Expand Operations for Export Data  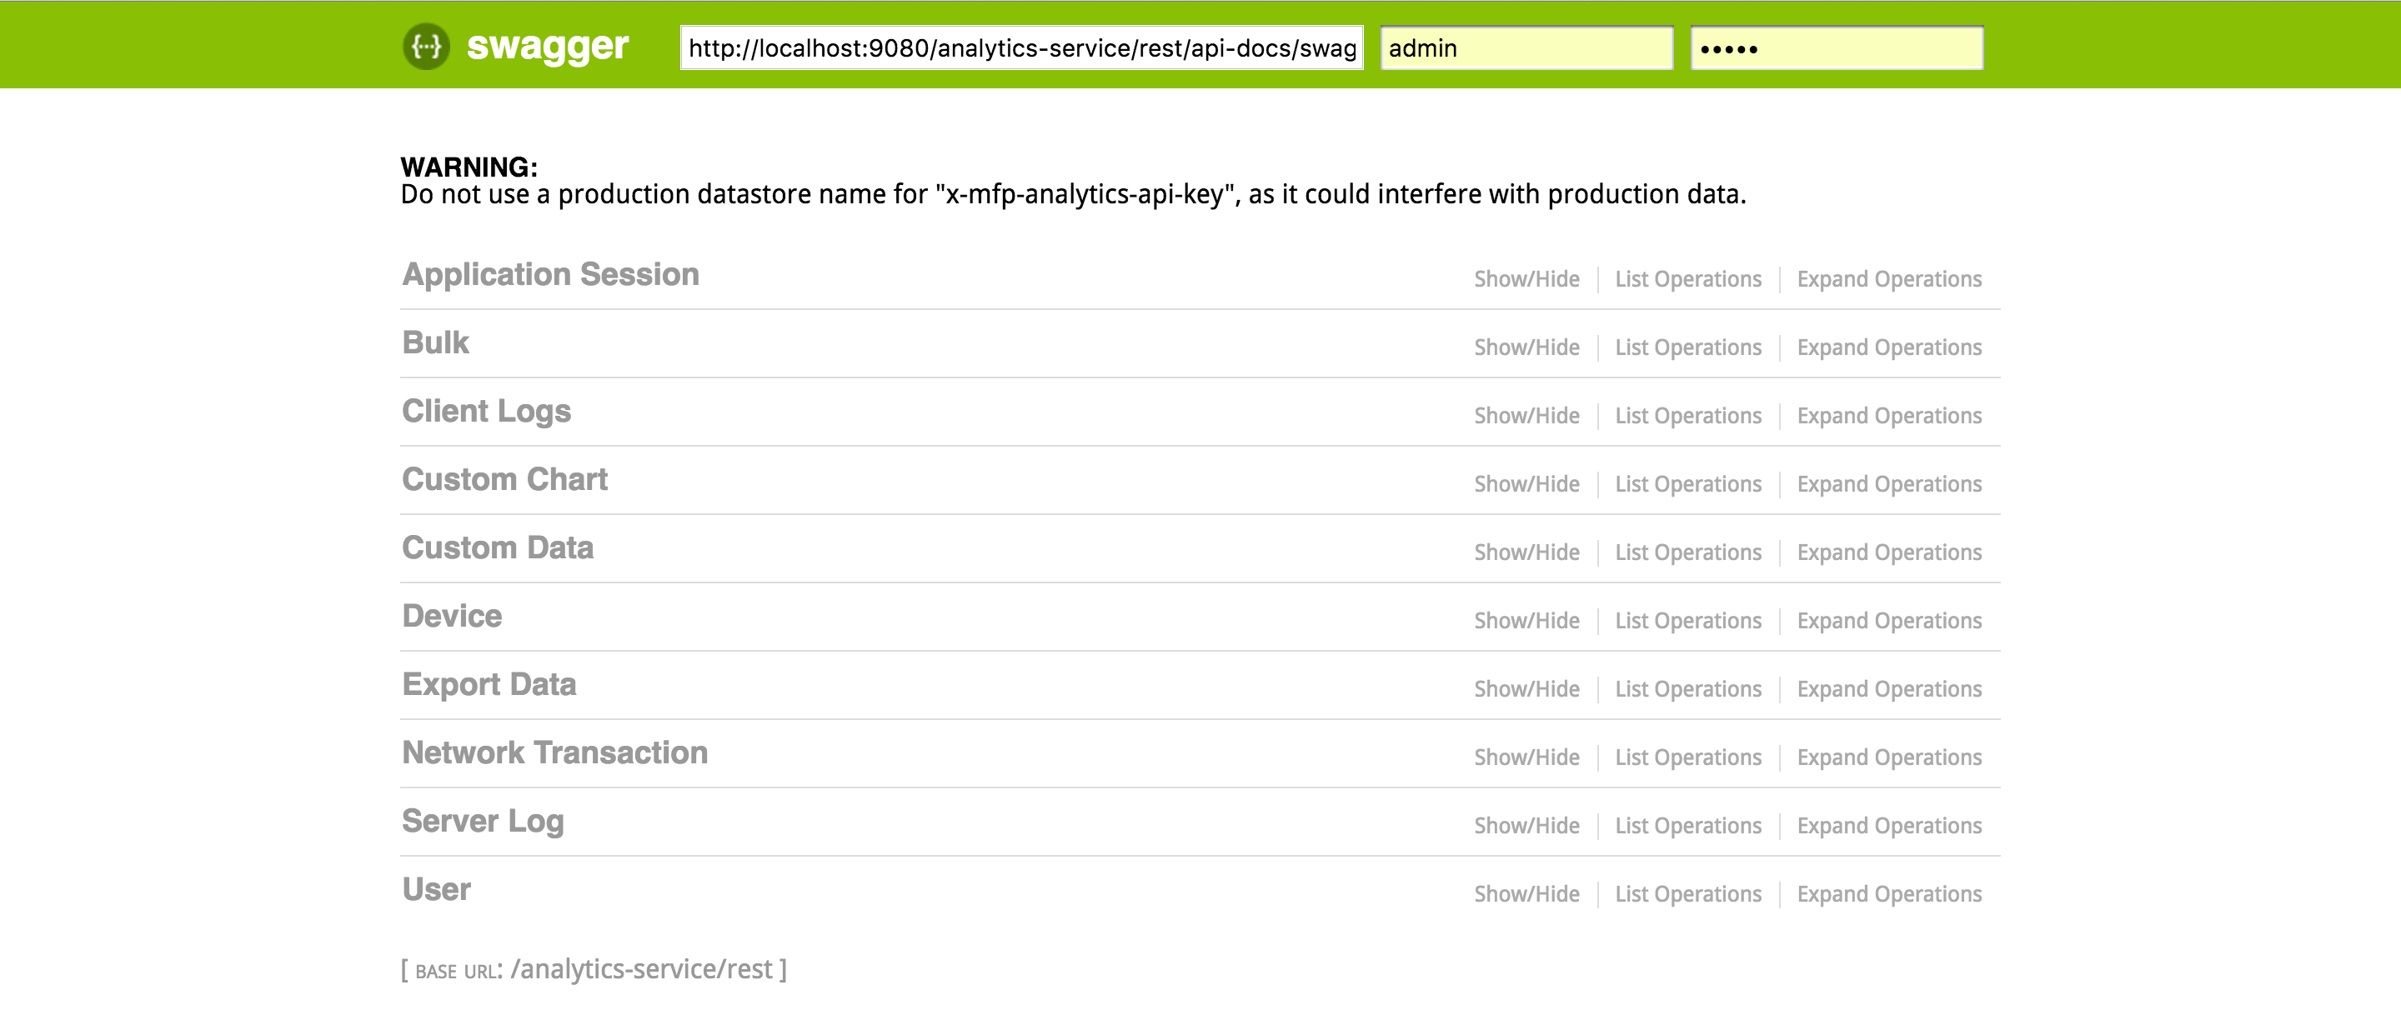click(1888, 690)
